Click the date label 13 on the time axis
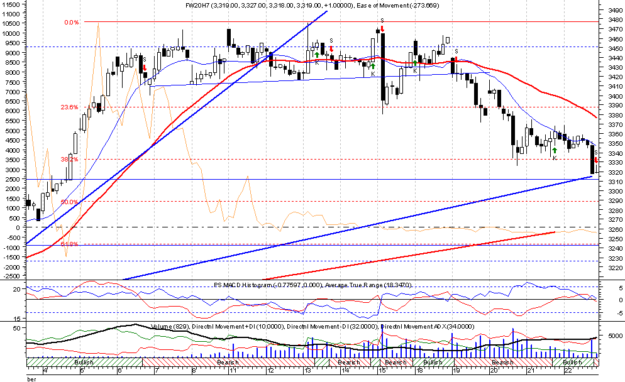 pos(307,371)
